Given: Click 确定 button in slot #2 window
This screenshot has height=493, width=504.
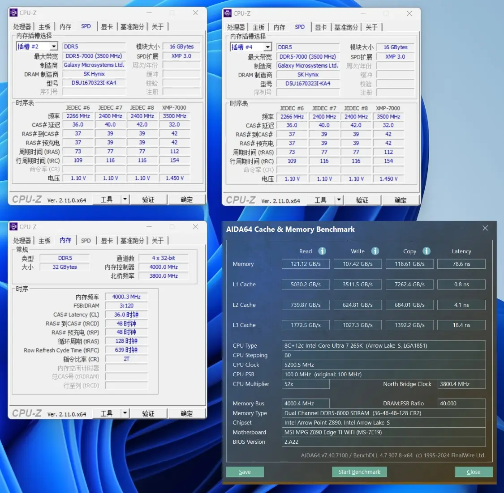Looking at the screenshot, I should pos(186,200).
